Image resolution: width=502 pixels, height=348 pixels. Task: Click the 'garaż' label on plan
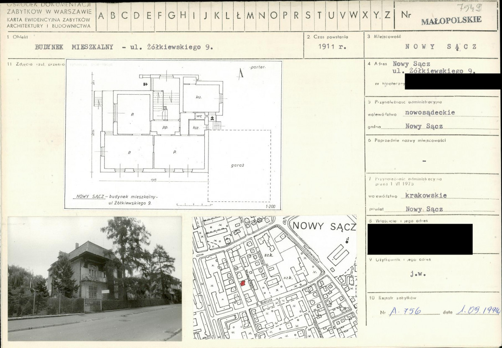[237, 165]
